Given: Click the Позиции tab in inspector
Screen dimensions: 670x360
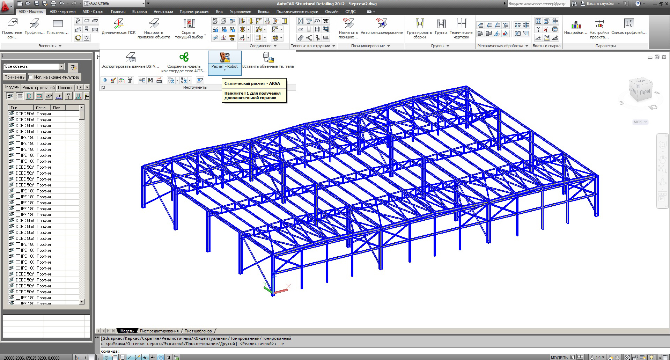Looking at the screenshot, I should click(66, 88).
